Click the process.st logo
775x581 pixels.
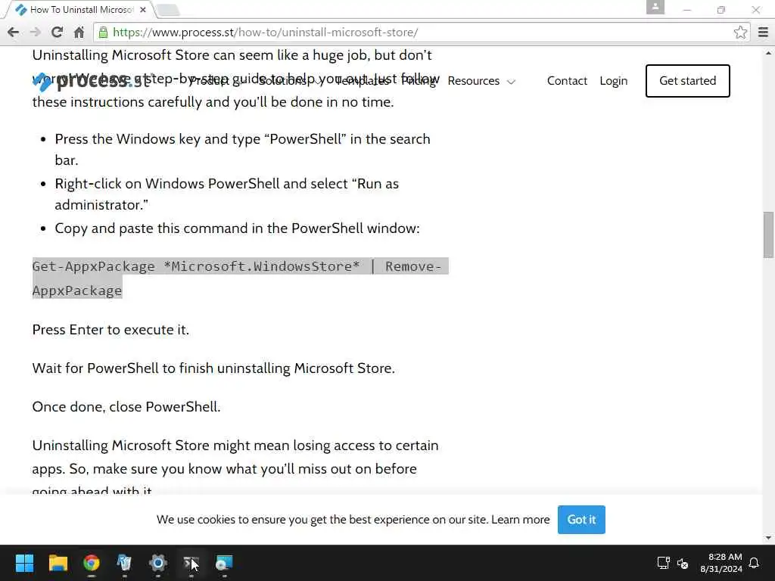[x=92, y=81]
